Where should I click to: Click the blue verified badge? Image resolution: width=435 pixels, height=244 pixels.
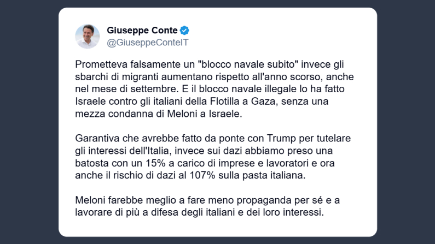(185, 31)
